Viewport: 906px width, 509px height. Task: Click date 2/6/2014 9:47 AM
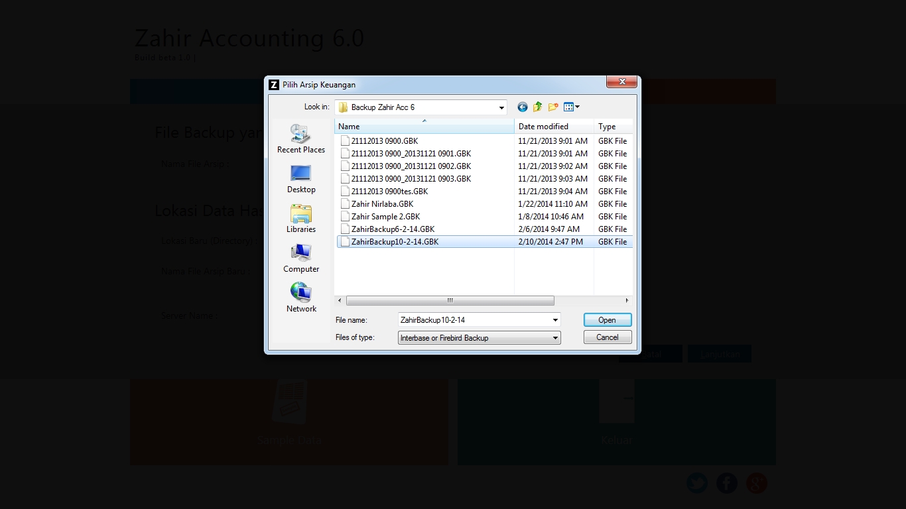(x=549, y=229)
